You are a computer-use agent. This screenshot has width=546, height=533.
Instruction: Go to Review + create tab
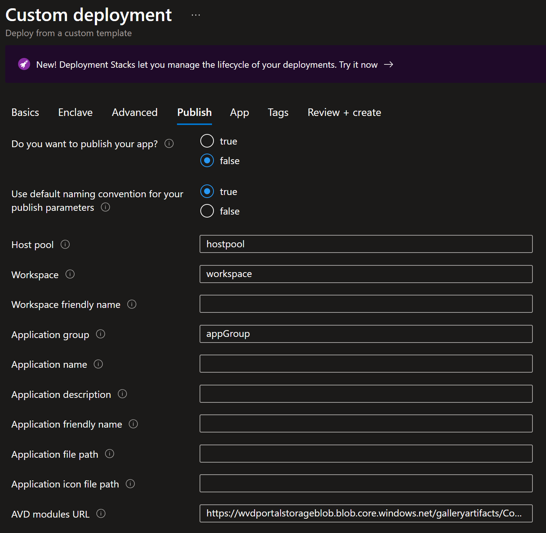345,113
